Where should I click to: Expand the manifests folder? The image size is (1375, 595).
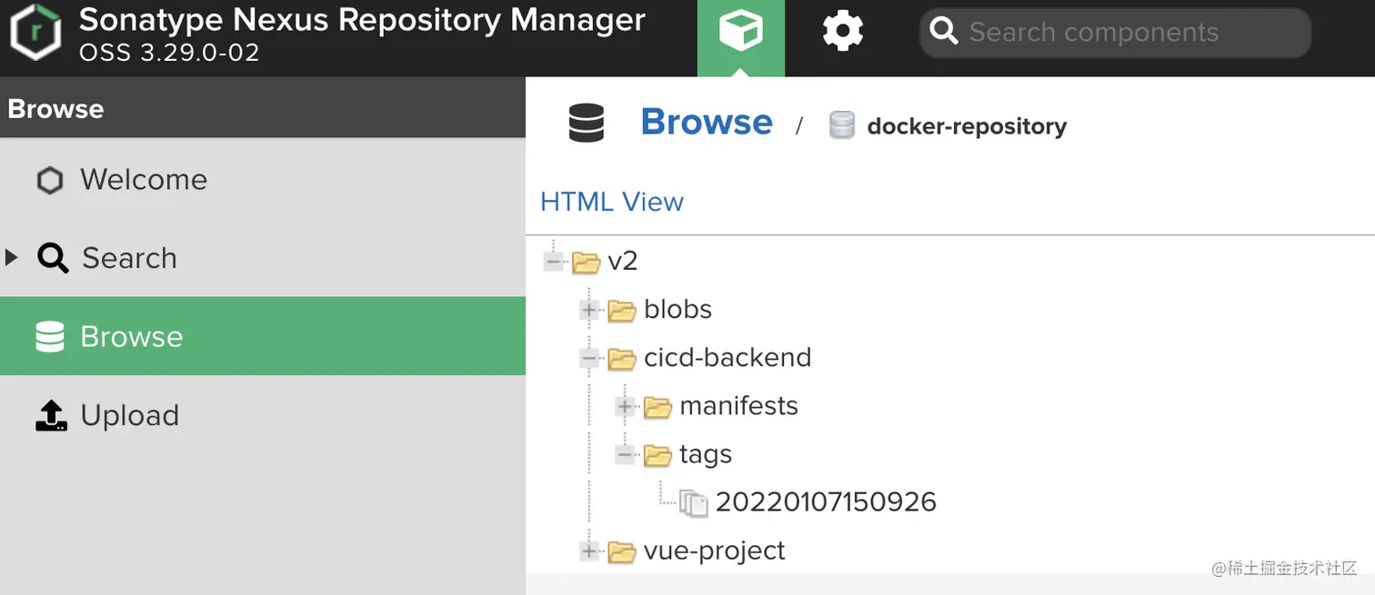point(625,407)
